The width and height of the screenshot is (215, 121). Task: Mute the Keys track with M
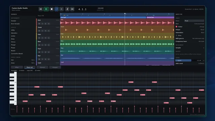(x=39, y=52)
